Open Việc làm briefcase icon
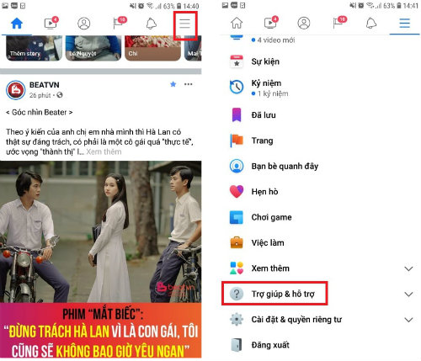 pyautogui.click(x=237, y=242)
